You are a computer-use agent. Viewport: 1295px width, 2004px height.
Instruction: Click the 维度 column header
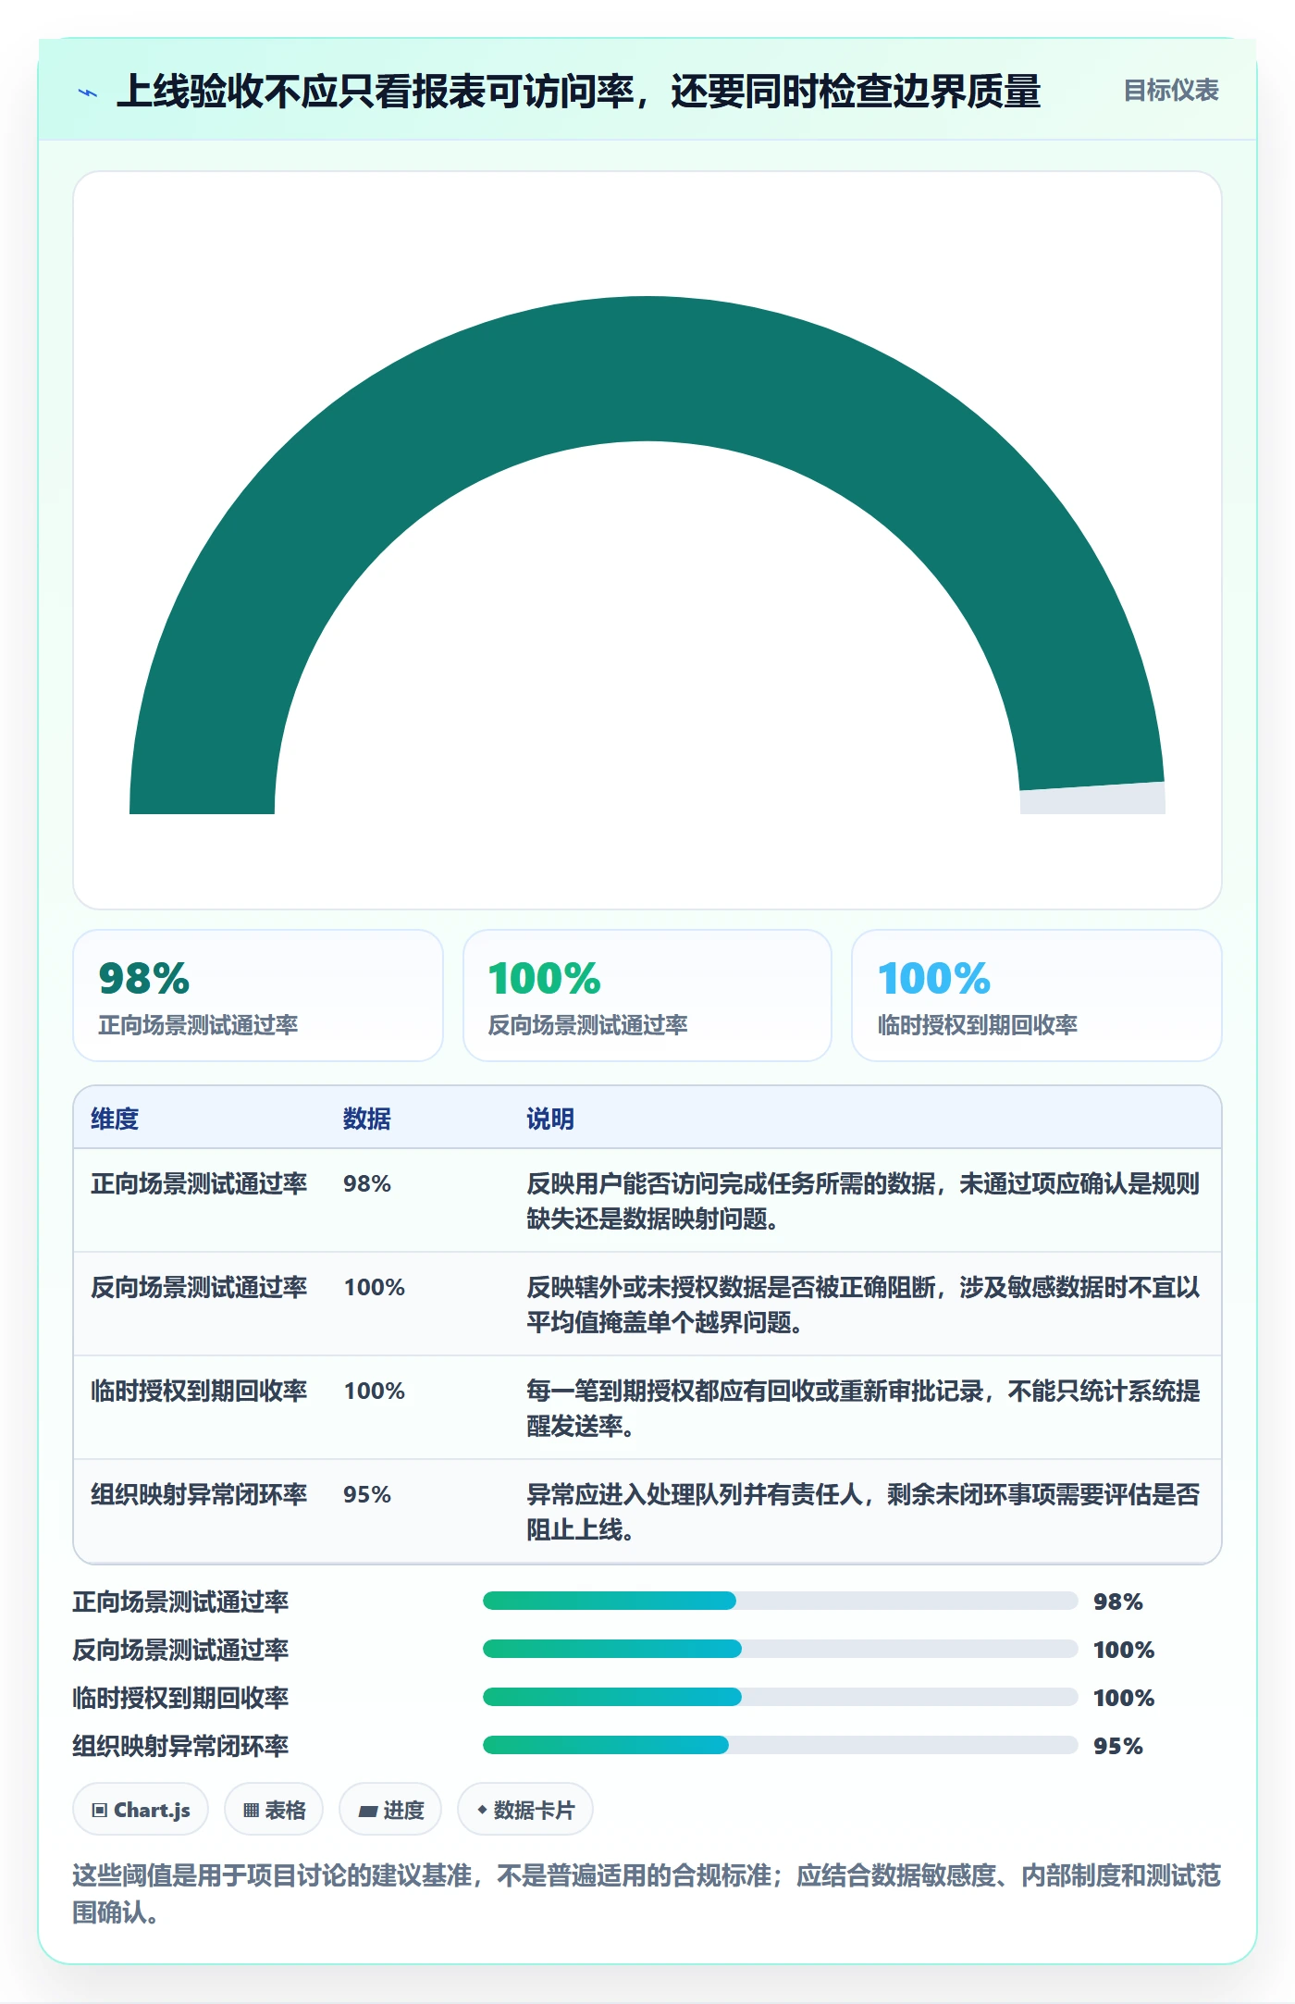115,1119
